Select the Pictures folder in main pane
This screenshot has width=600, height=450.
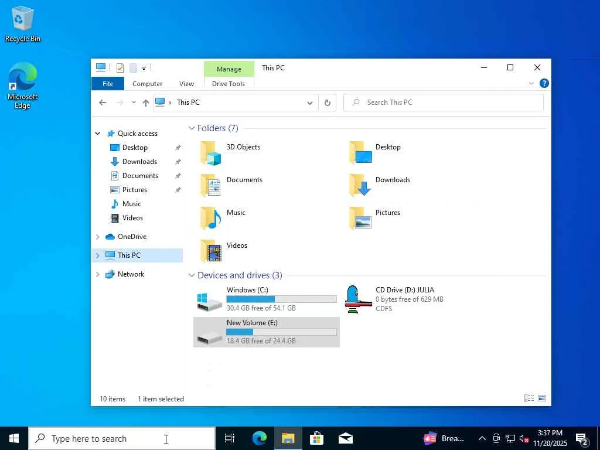tap(374, 218)
